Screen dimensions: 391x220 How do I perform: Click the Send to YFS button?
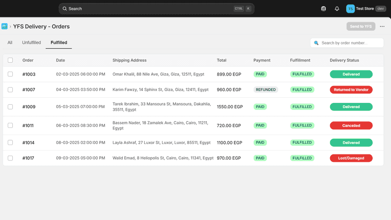[x=361, y=26]
